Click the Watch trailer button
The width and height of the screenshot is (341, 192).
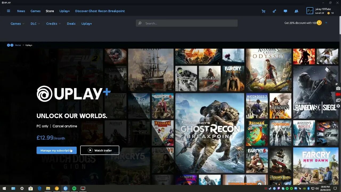coord(100,150)
